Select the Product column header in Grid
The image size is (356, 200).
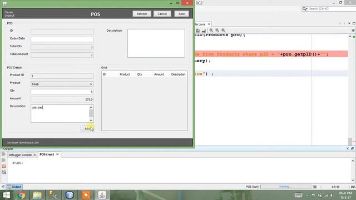coord(125,74)
